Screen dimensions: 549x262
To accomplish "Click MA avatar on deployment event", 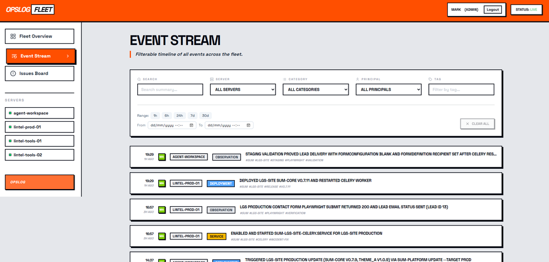I will [x=162, y=183].
